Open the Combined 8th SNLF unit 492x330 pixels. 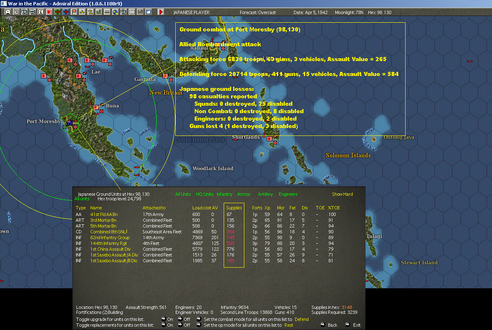(x=109, y=232)
